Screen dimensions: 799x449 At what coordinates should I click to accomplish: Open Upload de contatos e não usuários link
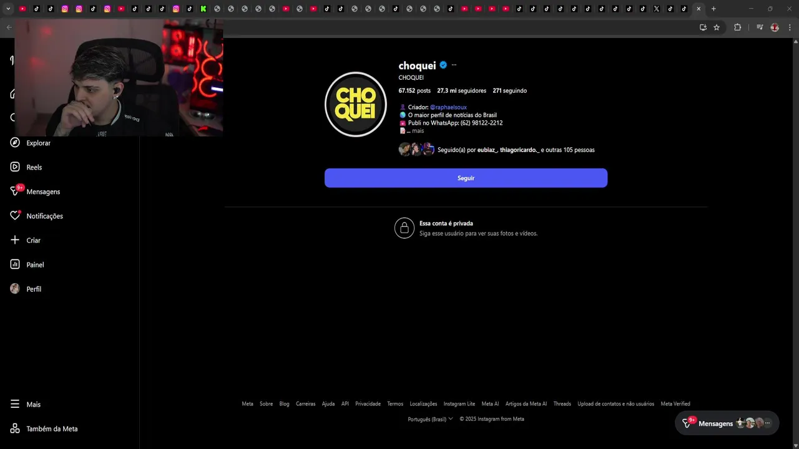click(616, 403)
